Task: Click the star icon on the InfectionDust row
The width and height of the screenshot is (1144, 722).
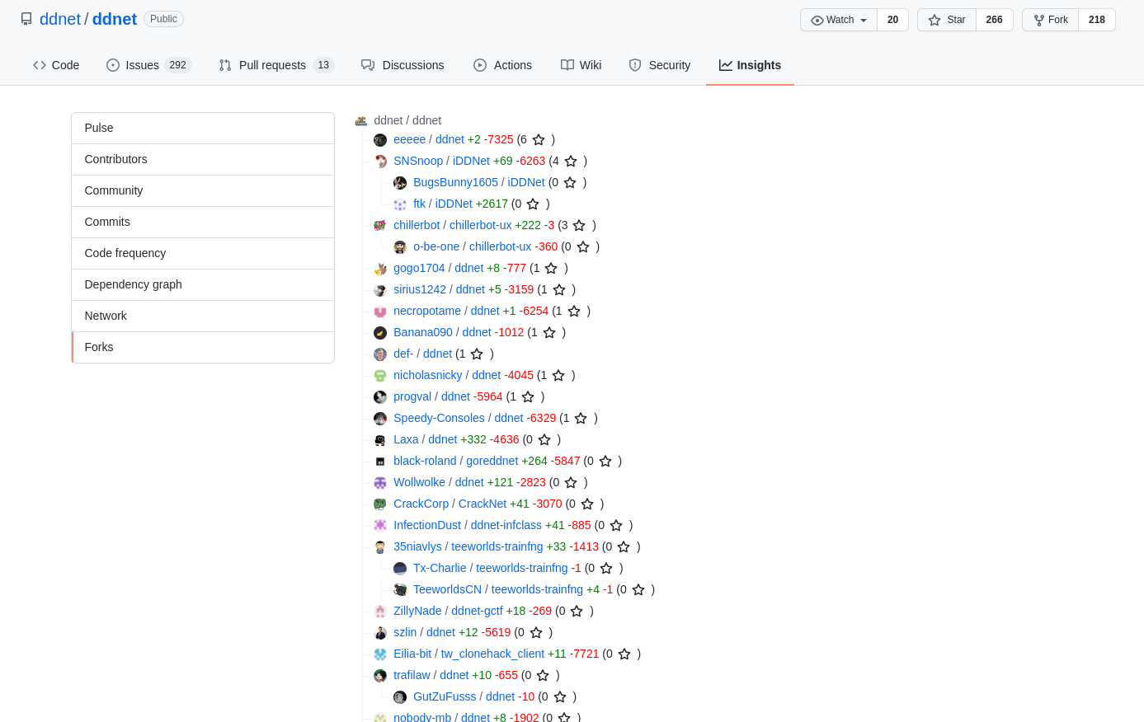Action: tap(616, 526)
